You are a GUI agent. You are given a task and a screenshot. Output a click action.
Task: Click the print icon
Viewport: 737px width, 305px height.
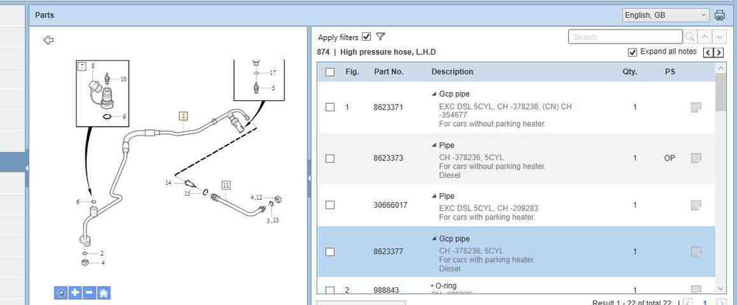click(720, 15)
